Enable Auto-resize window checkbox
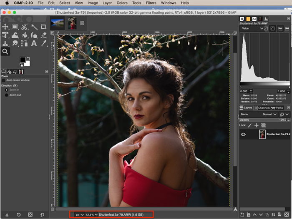Image resolution: width=292 pixels, height=219 pixels. pos(4,80)
